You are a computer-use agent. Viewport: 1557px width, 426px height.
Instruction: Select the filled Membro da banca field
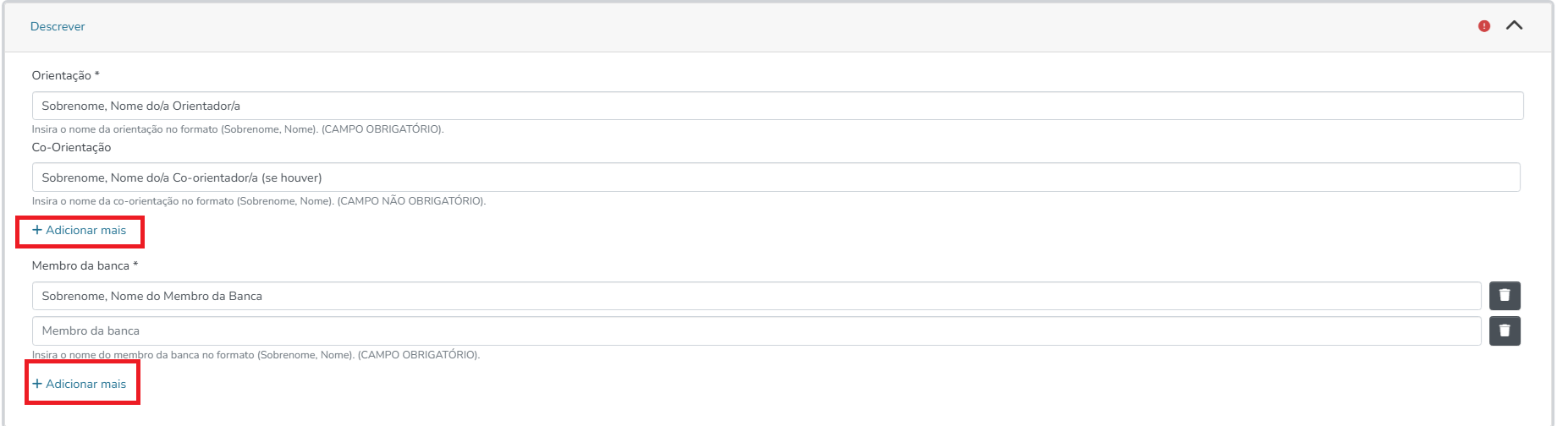point(756,296)
